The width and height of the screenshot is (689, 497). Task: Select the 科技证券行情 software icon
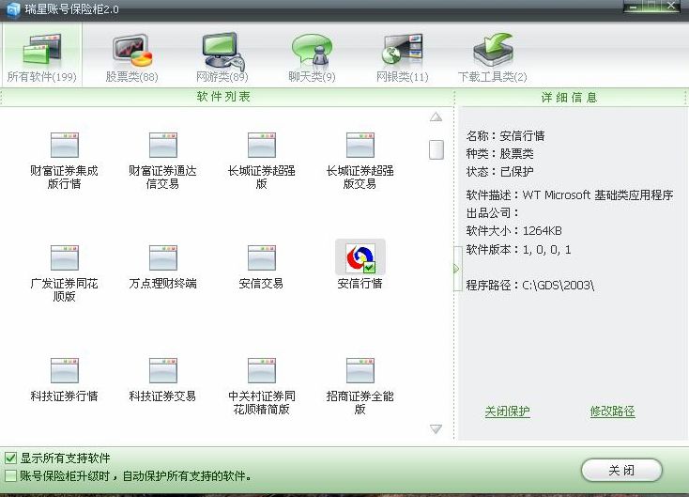pyautogui.click(x=64, y=370)
